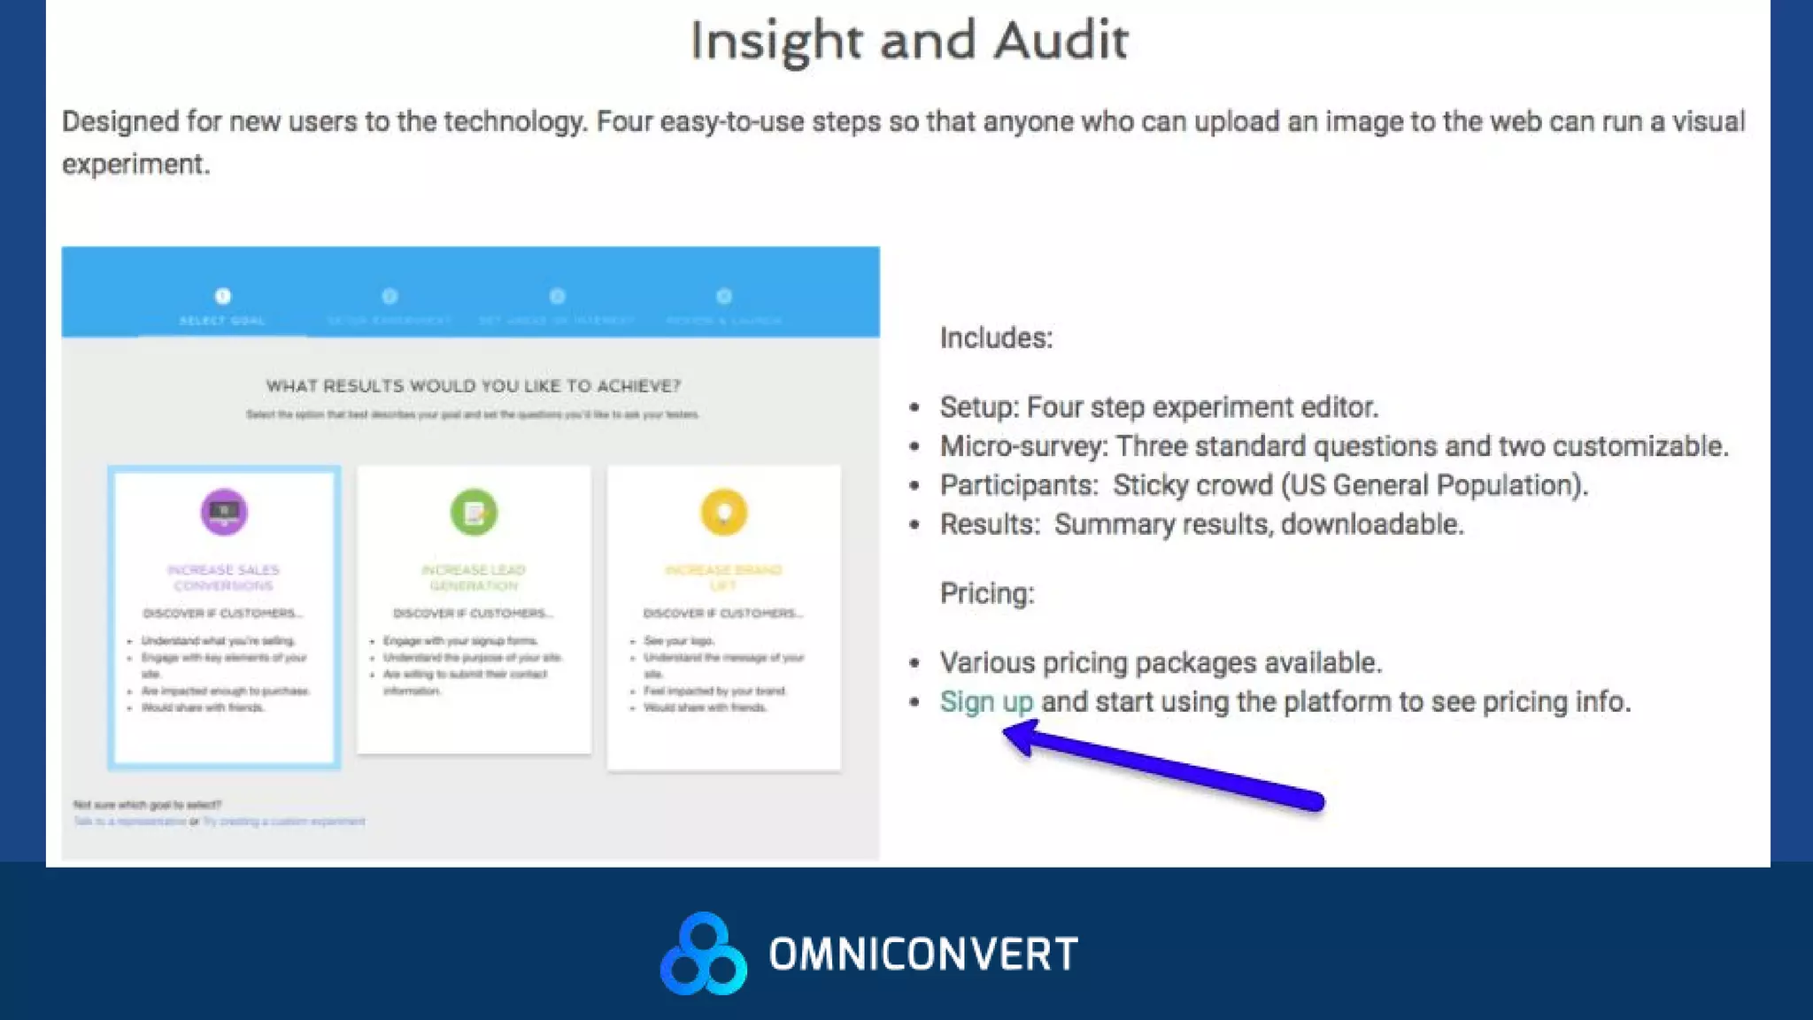Viewport: 1813px width, 1020px height.
Task: Click the green Increase Lead Generation icon
Action: tap(474, 512)
